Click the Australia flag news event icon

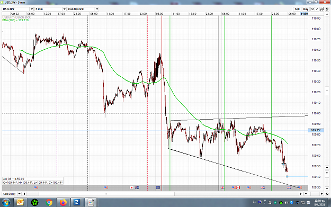click(137, 187)
